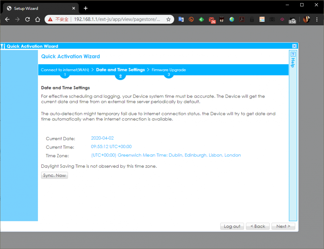Click the wizard tools icon in title bar

3,46
